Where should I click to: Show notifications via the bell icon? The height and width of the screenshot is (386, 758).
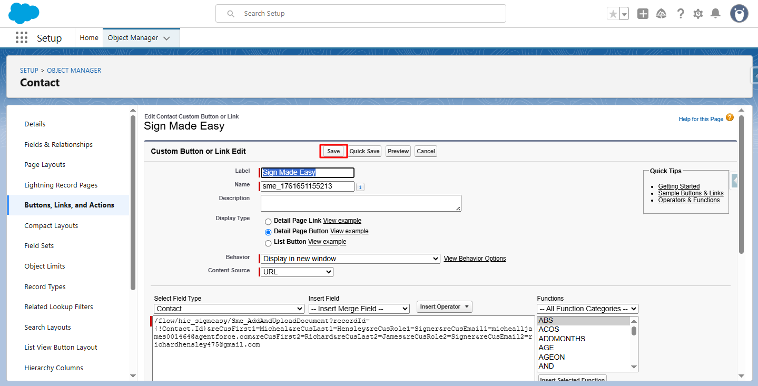[715, 14]
